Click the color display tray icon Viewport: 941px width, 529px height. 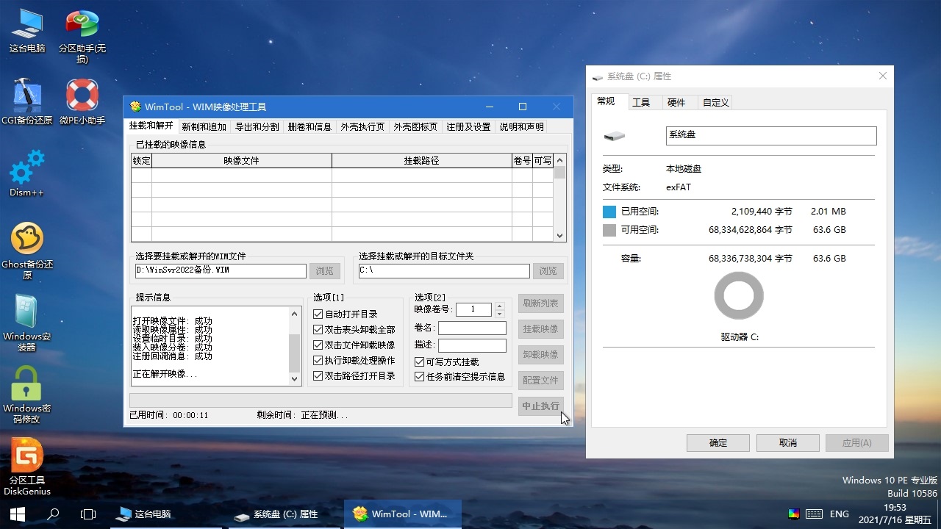(x=793, y=514)
